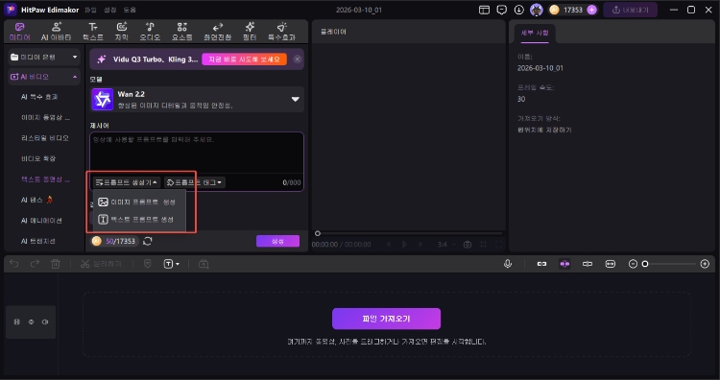
Task: Select image-to-video (이미지 동영상) item
Action: [x=45, y=117]
